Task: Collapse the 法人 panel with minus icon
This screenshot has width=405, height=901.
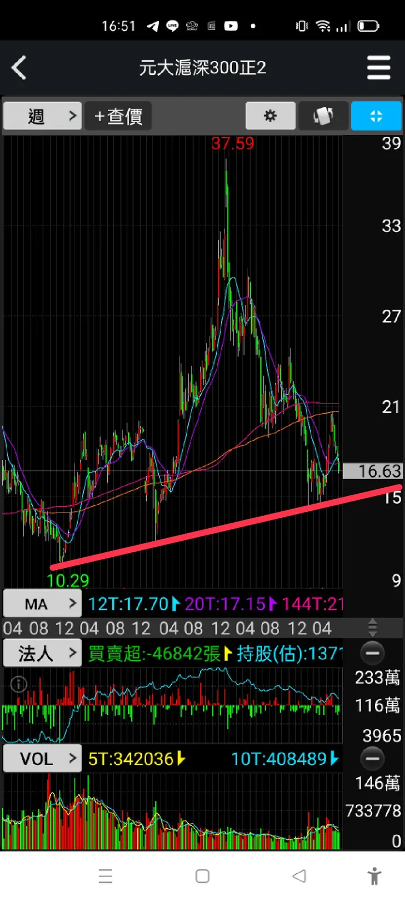Action: pos(372,653)
